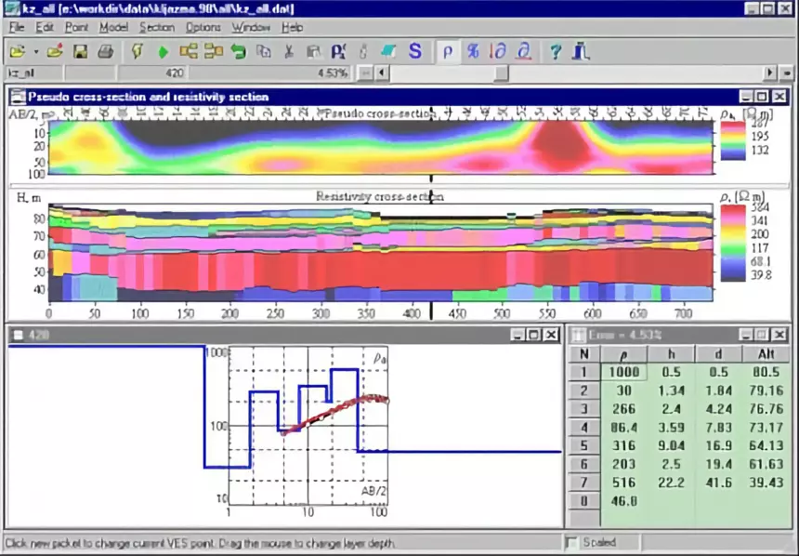The image size is (799, 556).
Task: Click the exit door icon
Action: pyautogui.click(x=581, y=51)
